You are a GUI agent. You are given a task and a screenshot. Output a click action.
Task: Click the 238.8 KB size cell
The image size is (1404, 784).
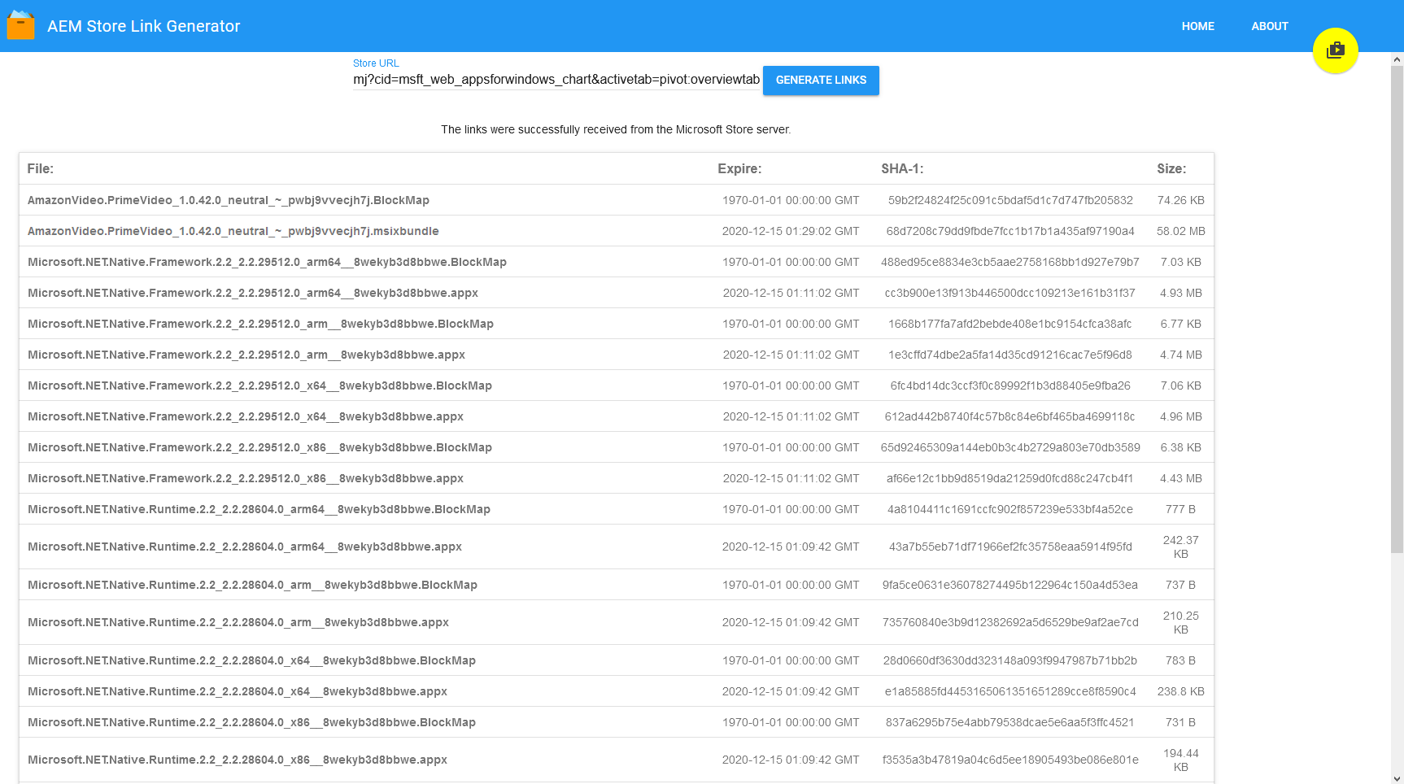tap(1181, 691)
